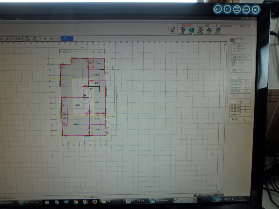This screenshot has width=279, height=209.
Task: Open Google Chrome from the taskbar
Action: [x=75, y=201]
